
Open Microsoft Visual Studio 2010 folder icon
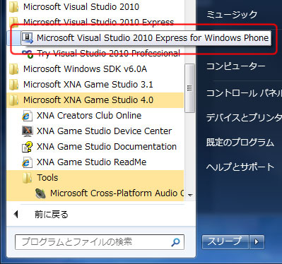point(13,7)
